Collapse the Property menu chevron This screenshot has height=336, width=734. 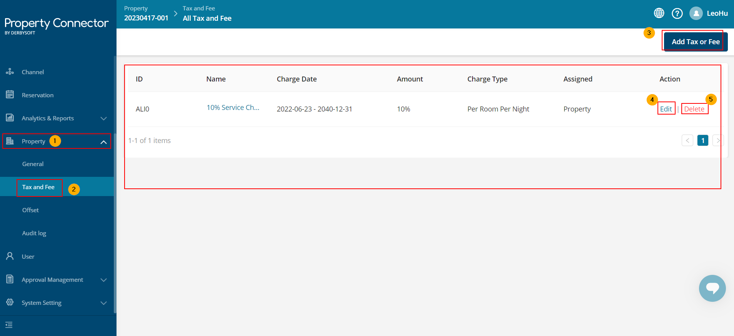coord(103,142)
